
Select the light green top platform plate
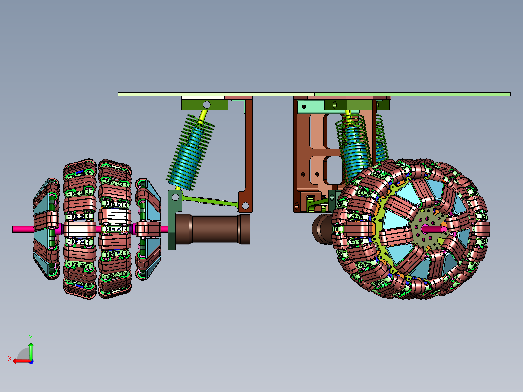click(x=314, y=94)
